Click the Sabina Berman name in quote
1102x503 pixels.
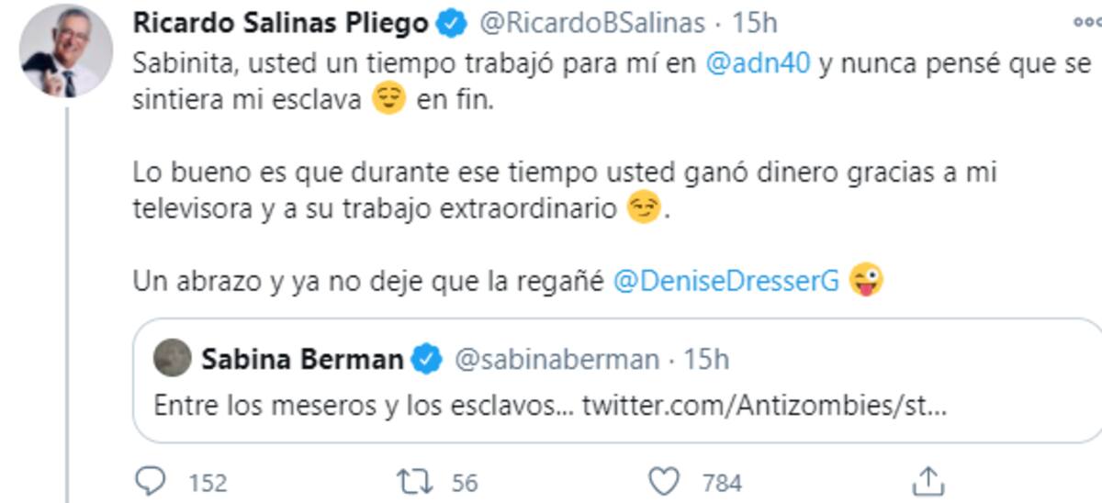(301, 359)
